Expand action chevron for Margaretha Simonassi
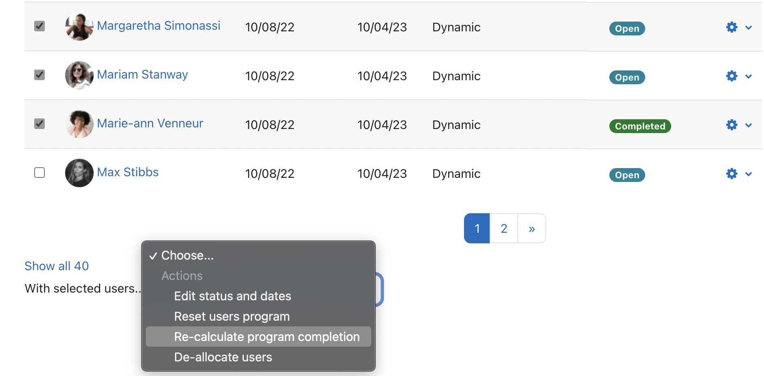The height and width of the screenshot is (376, 764). pos(748,28)
